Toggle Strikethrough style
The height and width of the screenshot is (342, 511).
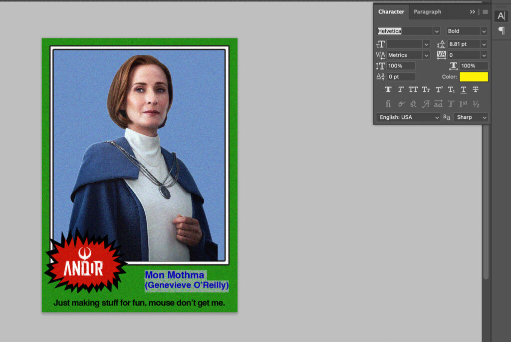[x=476, y=89]
